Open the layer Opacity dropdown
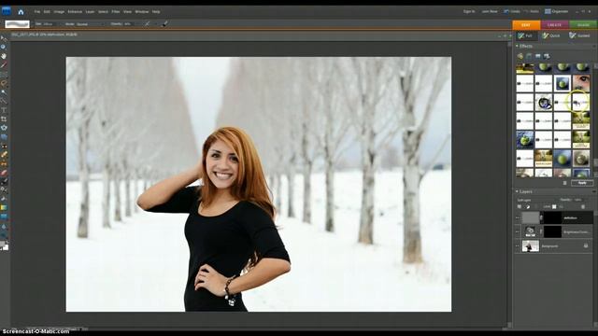 tap(578, 200)
